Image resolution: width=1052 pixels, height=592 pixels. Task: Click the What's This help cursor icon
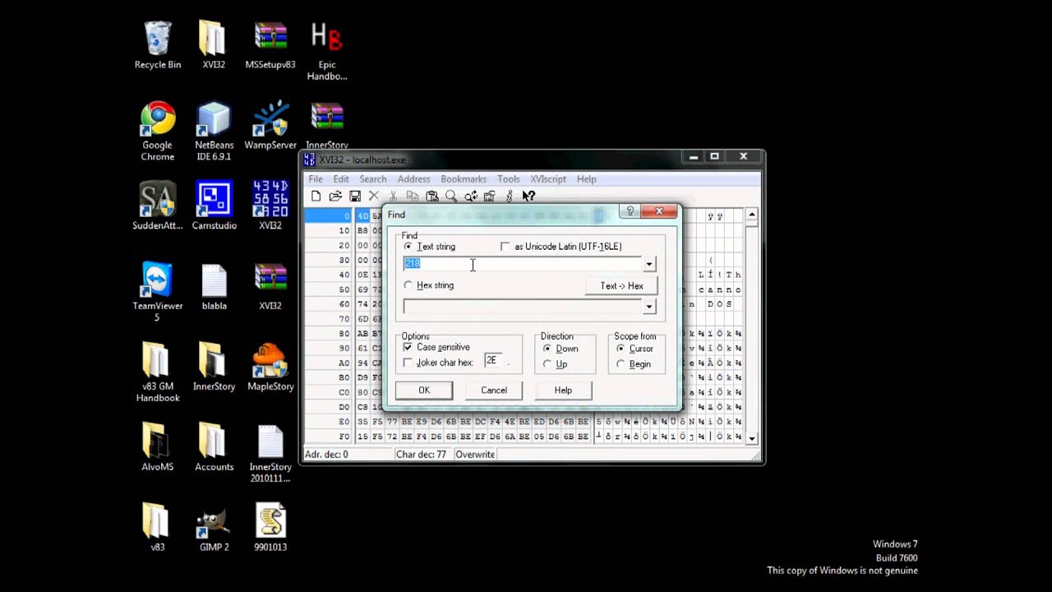tap(528, 196)
